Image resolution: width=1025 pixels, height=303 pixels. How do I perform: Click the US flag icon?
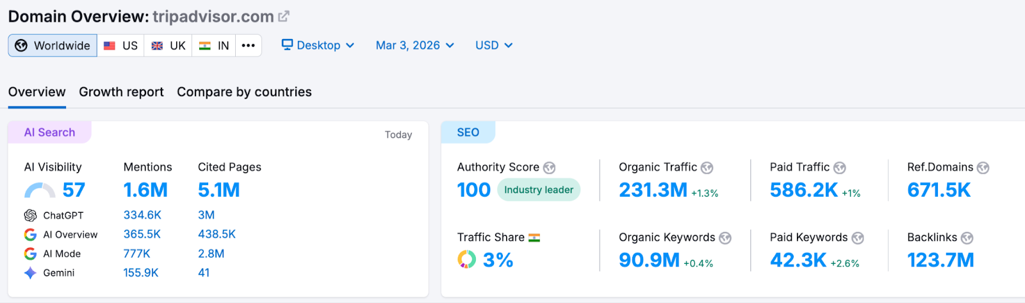pyautogui.click(x=110, y=45)
